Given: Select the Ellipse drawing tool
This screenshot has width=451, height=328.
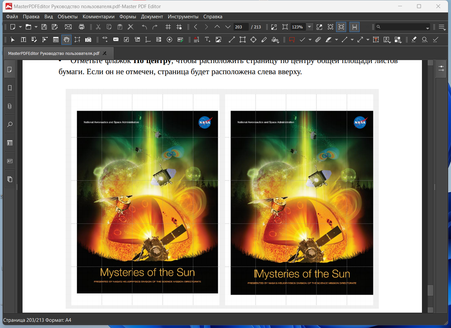Looking at the screenshot, I should point(253,40).
